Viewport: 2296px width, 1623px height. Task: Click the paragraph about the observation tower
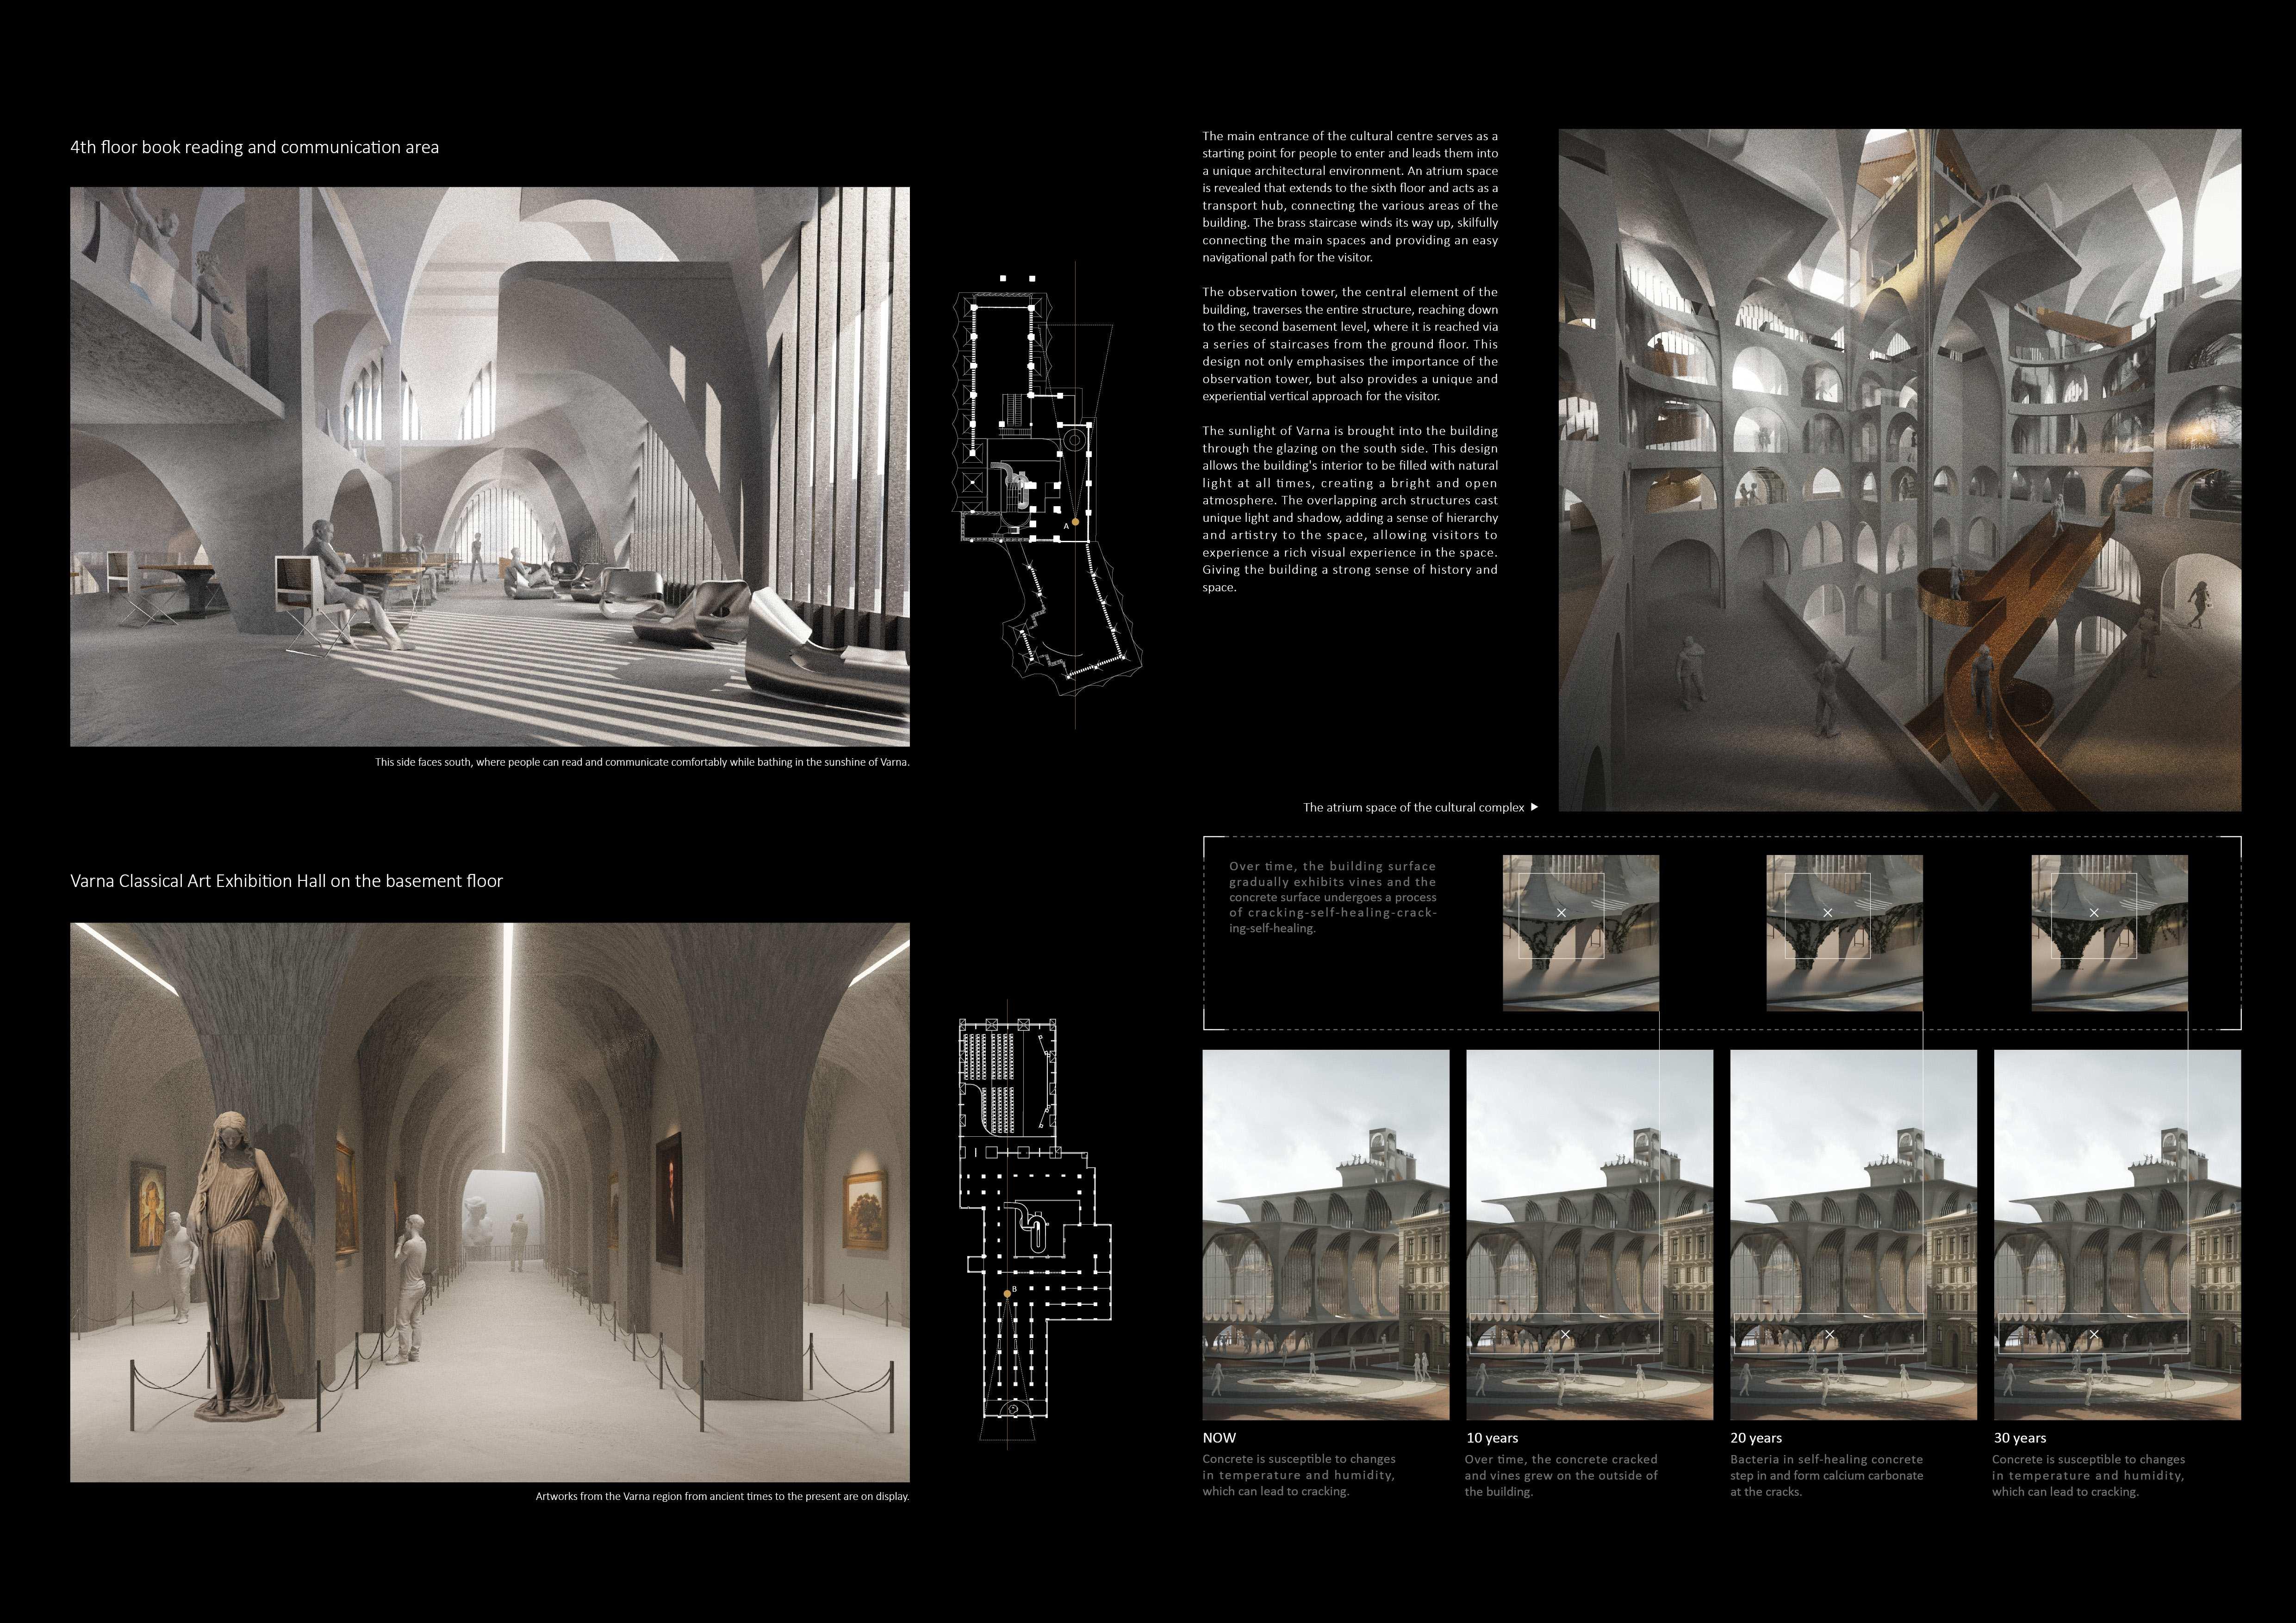[x=1349, y=344]
